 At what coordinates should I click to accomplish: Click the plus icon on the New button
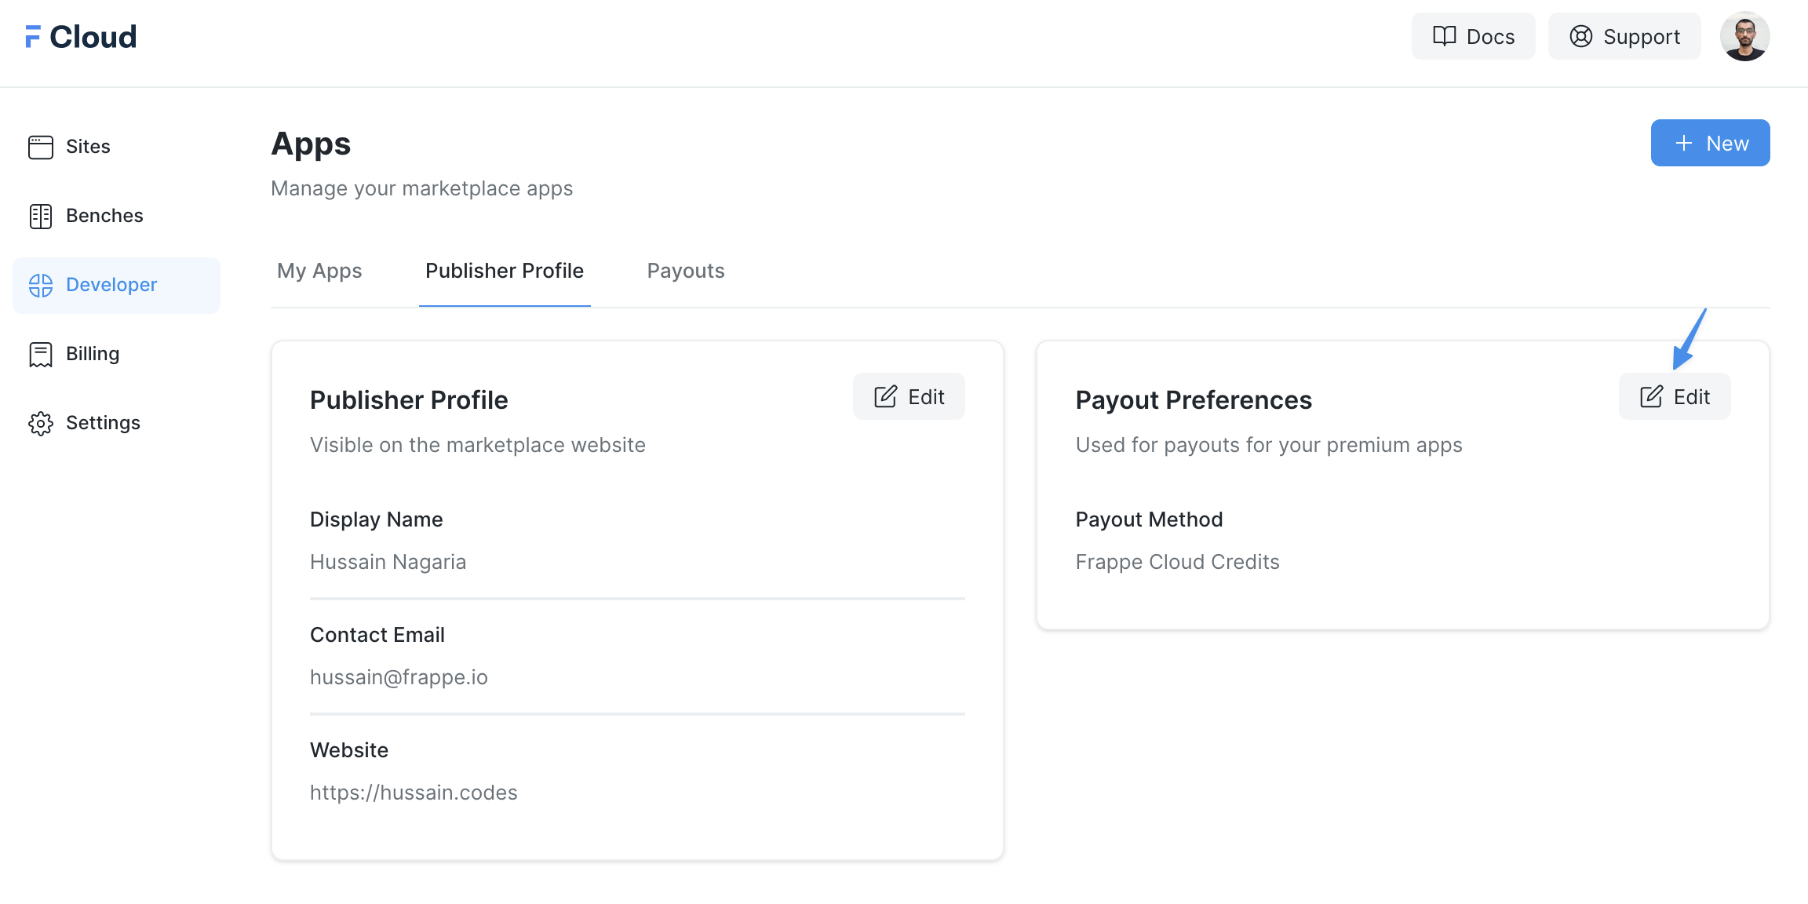pos(1682,143)
